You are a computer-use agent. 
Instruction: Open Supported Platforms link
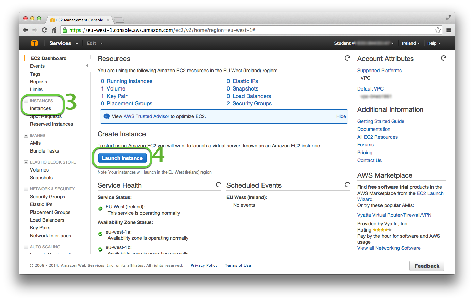coord(379,71)
